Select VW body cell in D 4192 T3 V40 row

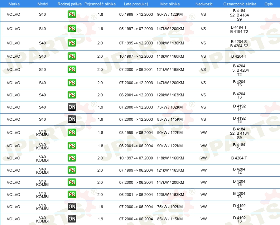coord(204,219)
